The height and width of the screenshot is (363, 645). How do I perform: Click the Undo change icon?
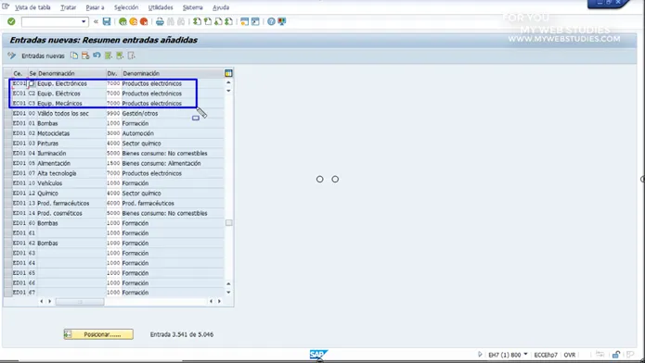(x=97, y=56)
